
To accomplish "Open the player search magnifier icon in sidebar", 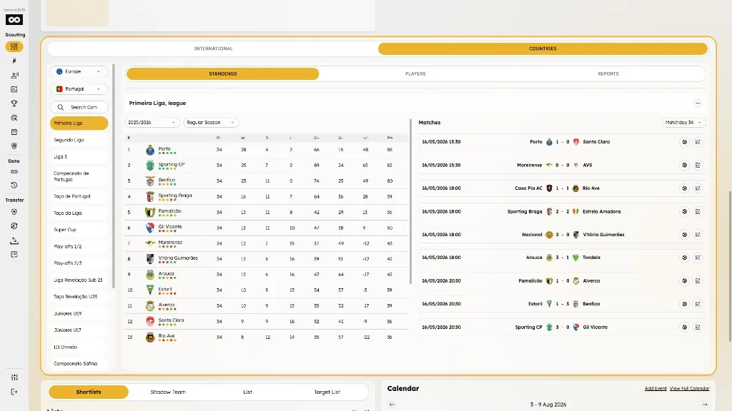I will [x=14, y=118].
